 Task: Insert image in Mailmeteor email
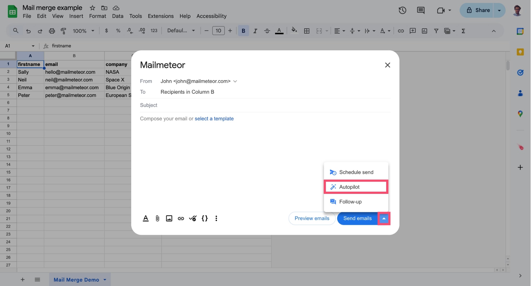169,219
